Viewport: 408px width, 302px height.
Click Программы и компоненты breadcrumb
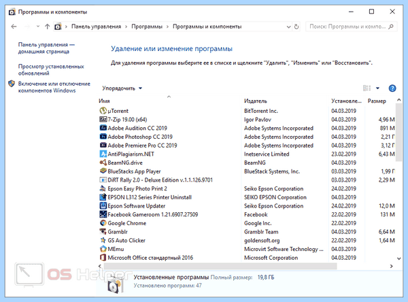pos(207,27)
